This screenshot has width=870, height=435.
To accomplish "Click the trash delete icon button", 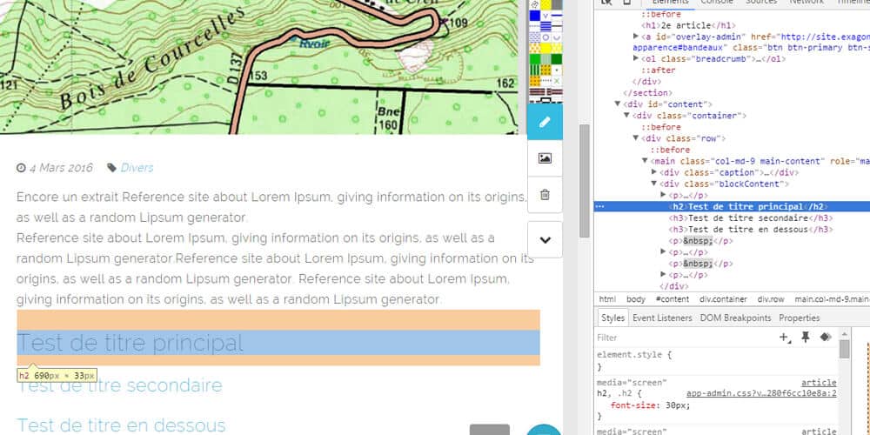I will point(545,195).
